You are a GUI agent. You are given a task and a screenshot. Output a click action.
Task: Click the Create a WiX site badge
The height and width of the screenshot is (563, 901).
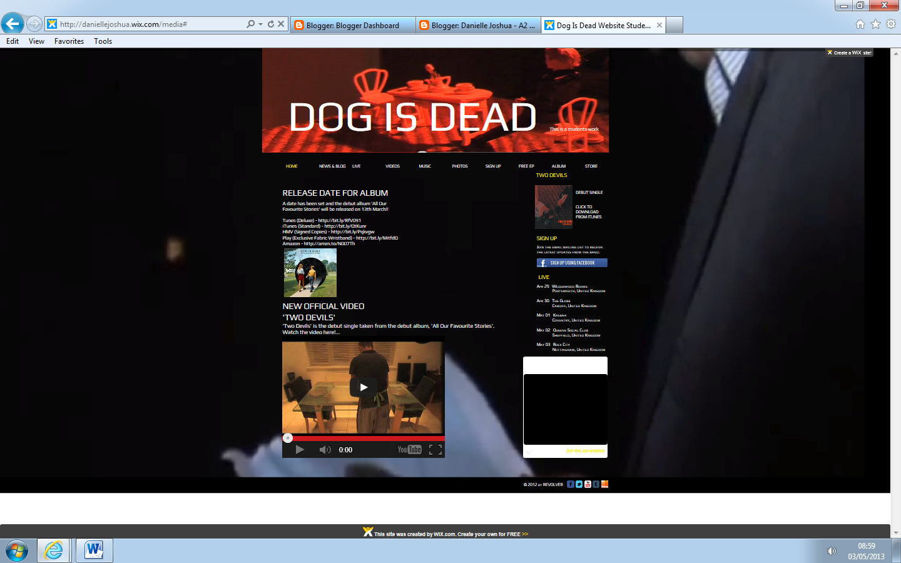pyautogui.click(x=849, y=53)
